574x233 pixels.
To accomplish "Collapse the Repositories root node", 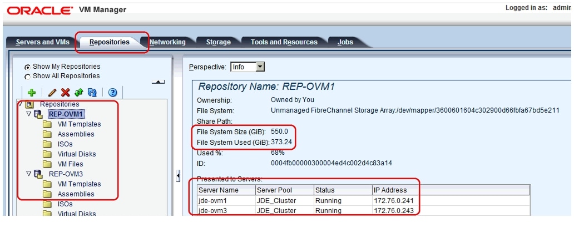I will coord(21,104).
